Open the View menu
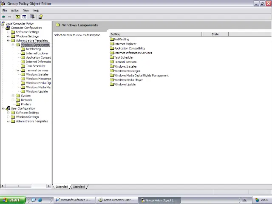Screen dimensions: 272x204 (x=26, y=10)
